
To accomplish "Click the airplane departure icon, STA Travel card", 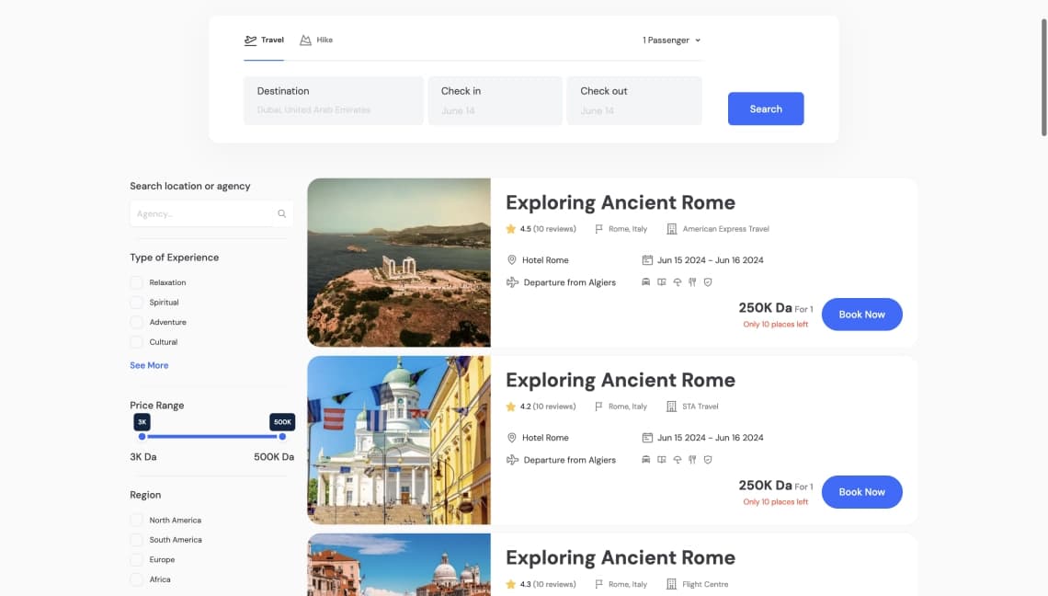I will 513,460.
